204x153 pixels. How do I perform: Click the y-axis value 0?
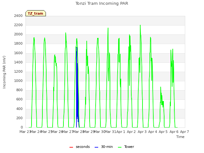coord(22,127)
